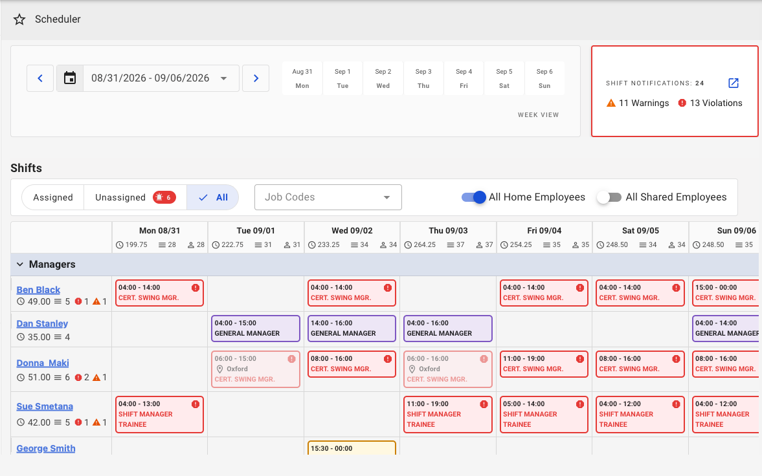Open Dan Stanley employee link
762x476 pixels.
[x=42, y=323]
